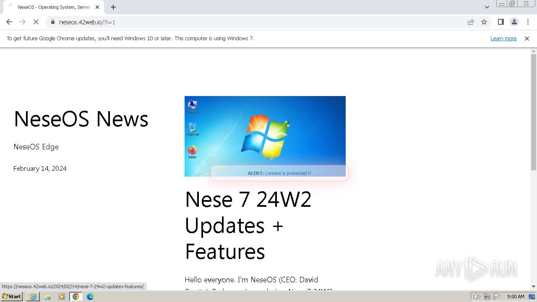The image size is (537, 302).
Task: Open the Chrome profile avatar
Action: click(514, 22)
